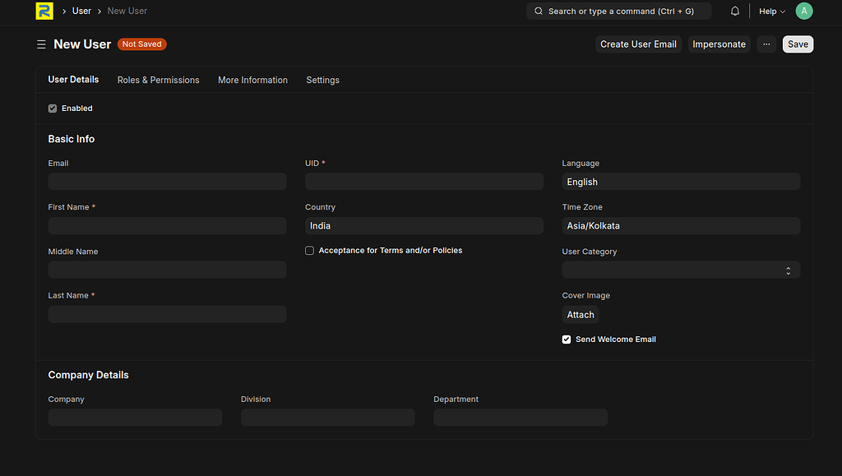Navigate to the User breadcrumb link
This screenshot has width=842, height=476.
[81, 11]
